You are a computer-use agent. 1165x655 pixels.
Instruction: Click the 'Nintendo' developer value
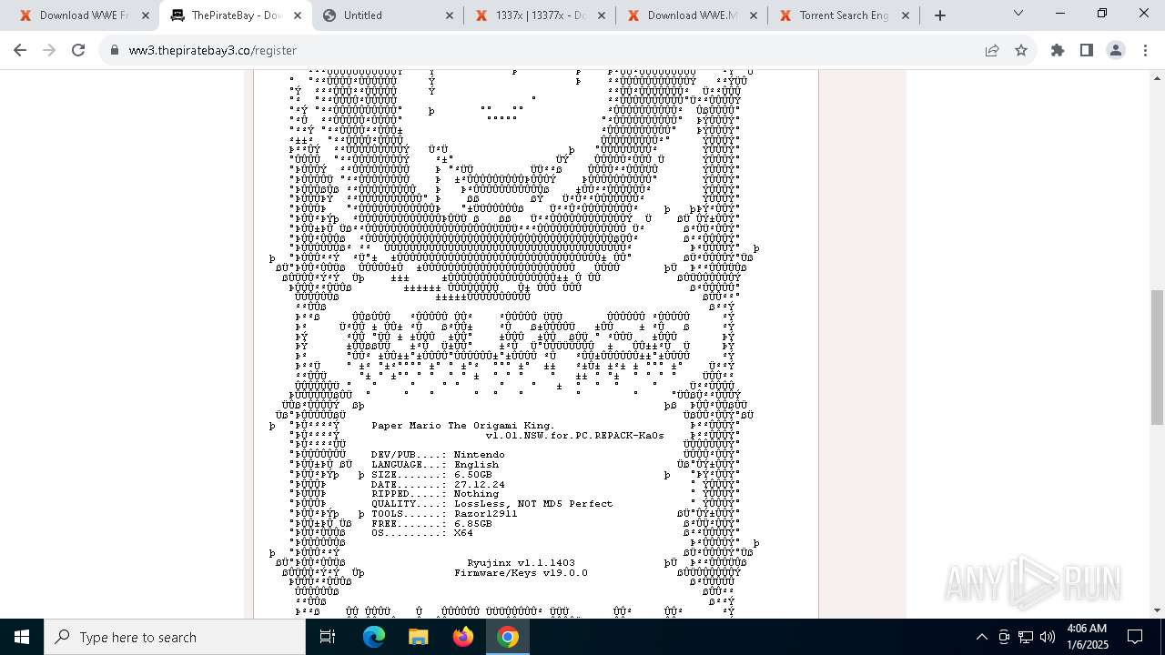(x=479, y=455)
